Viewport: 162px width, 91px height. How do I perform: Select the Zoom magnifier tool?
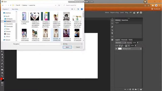coord(2,76)
